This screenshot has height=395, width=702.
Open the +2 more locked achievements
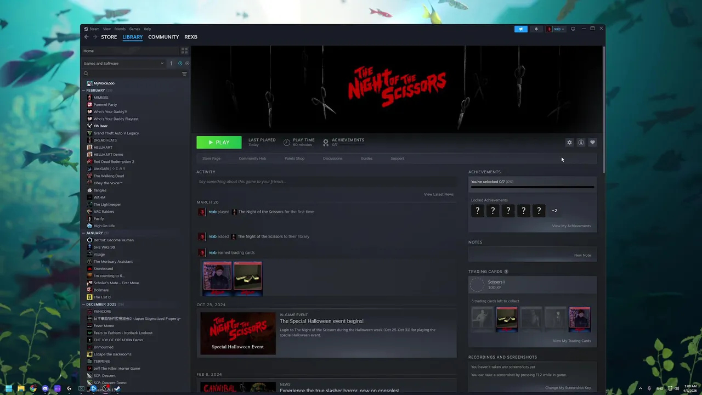click(554, 211)
